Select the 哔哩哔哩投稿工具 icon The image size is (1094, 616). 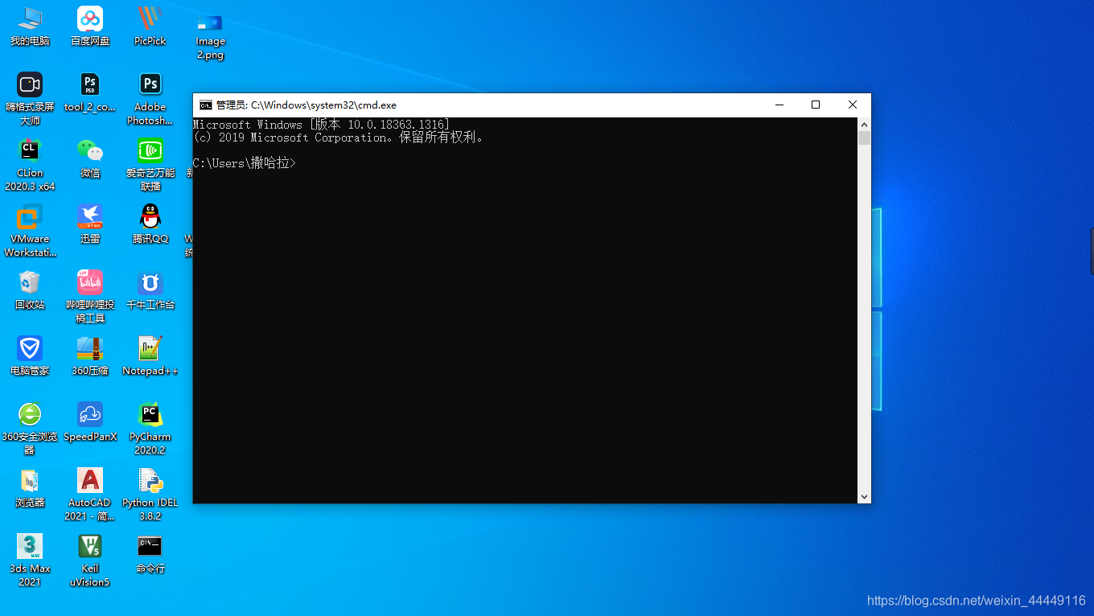click(x=90, y=297)
